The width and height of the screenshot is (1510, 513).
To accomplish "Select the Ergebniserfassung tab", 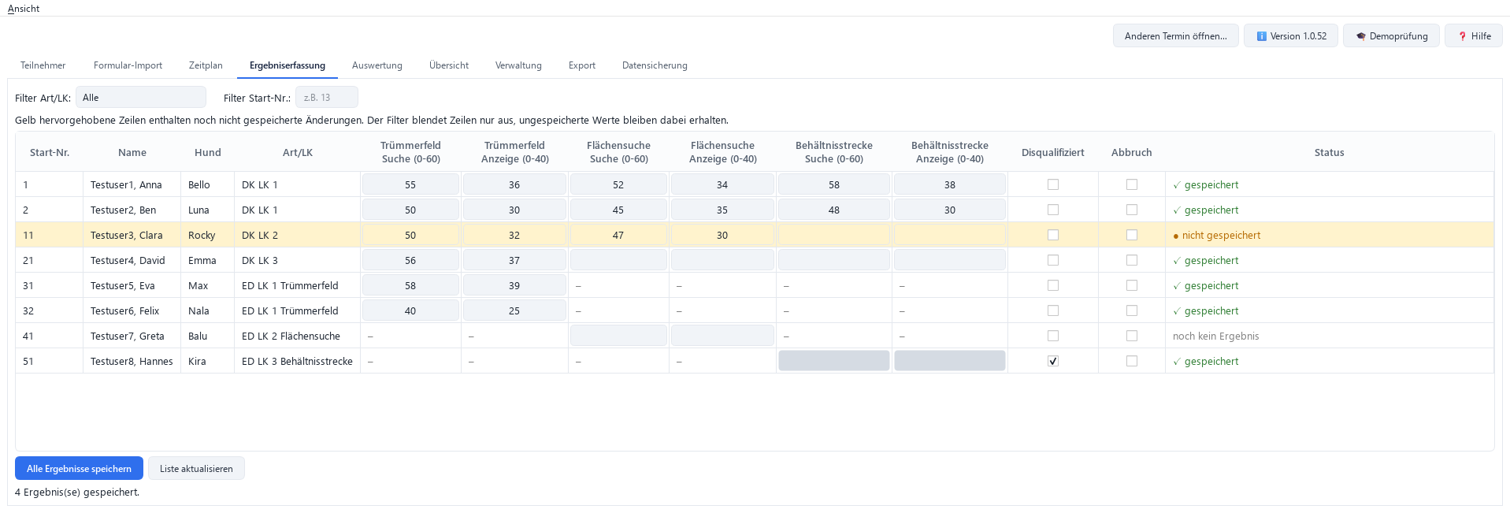I will point(288,65).
